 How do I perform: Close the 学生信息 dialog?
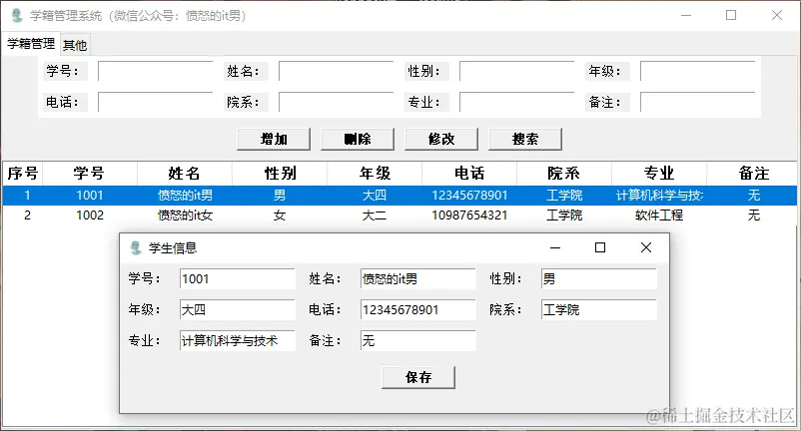click(646, 247)
